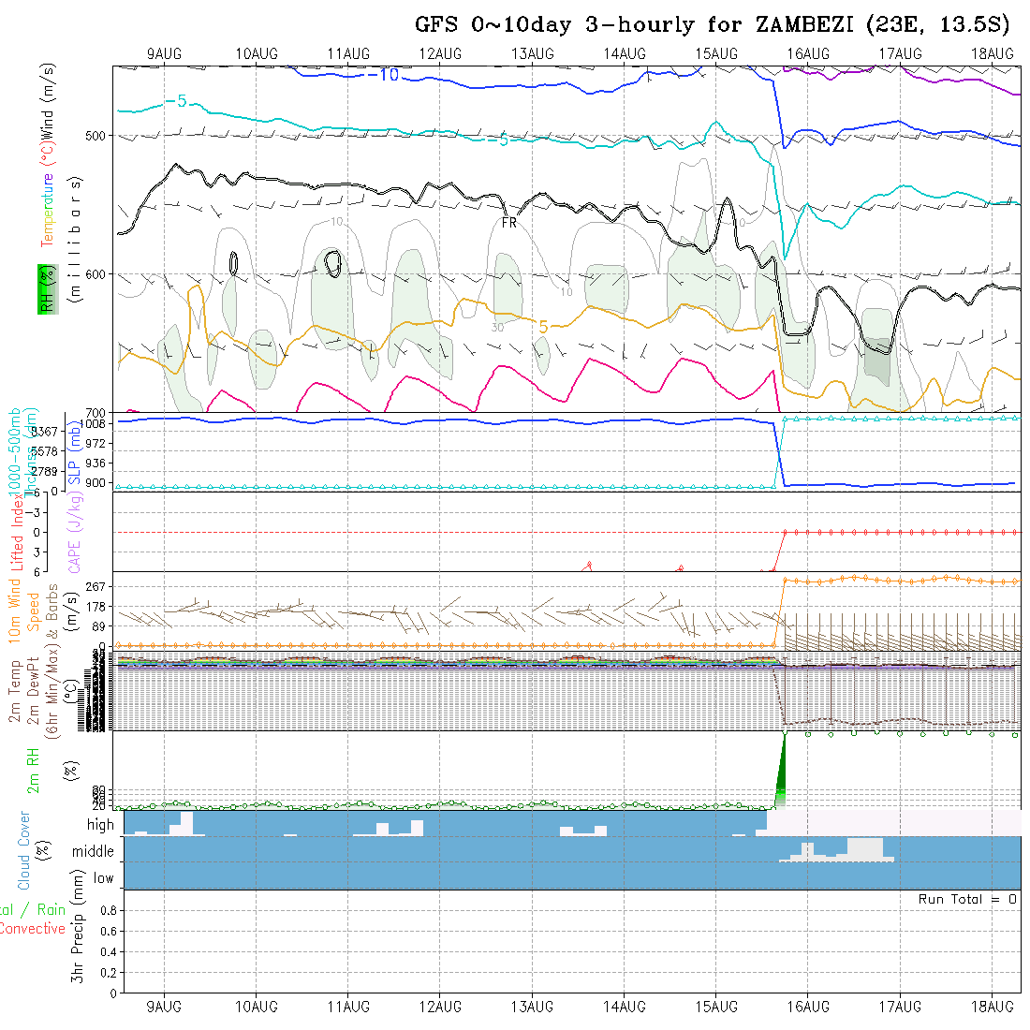Select the Lifted Index axis title
The height and width of the screenshot is (1030, 1030).
tap(16, 532)
